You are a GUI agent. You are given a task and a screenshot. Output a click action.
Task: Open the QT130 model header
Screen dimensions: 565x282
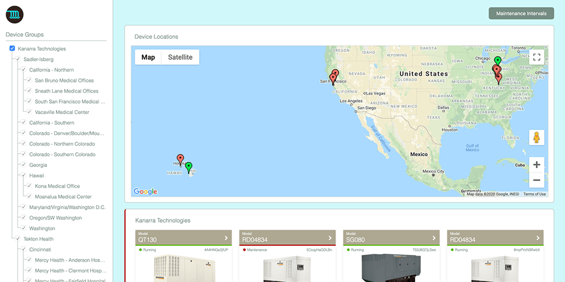pos(184,237)
